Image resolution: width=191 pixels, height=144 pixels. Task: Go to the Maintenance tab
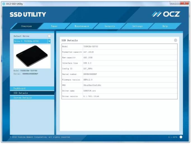tap(82, 26)
